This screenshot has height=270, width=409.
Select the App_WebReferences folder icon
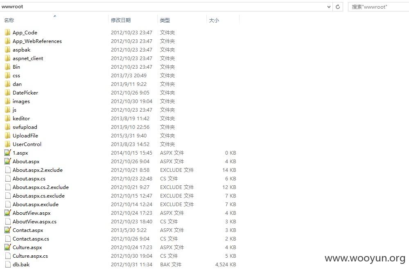point(7,41)
